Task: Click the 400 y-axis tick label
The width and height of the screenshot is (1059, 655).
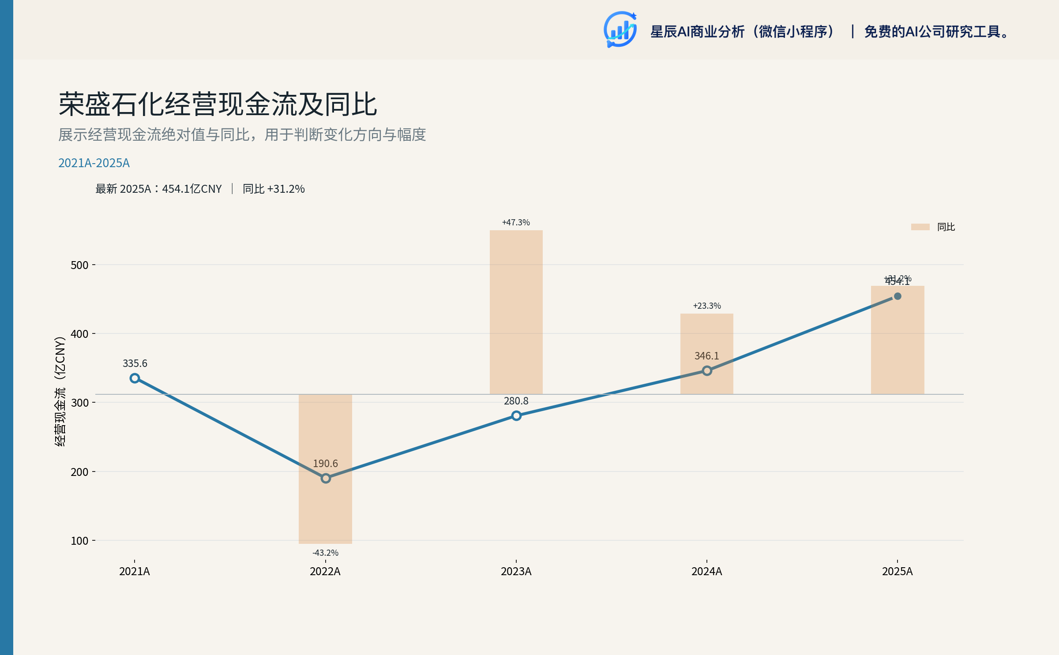Action: (79, 334)
